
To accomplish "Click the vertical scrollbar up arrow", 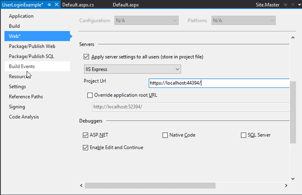I will [x=292, y=37].
